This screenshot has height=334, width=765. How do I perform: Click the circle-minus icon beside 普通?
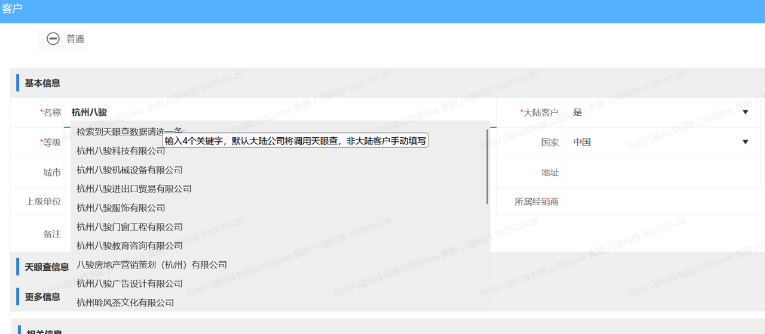click(x=53, y=39)
